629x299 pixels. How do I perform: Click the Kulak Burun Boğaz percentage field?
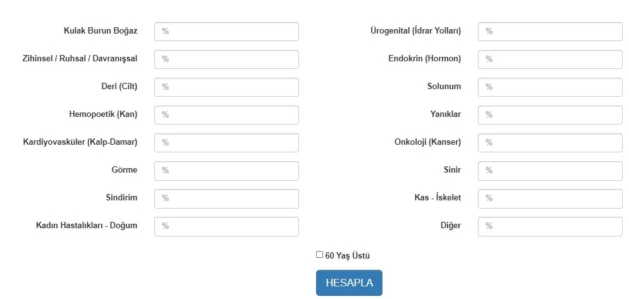(226, 32)
